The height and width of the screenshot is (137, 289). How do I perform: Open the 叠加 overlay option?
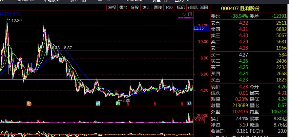coord(123,8)
